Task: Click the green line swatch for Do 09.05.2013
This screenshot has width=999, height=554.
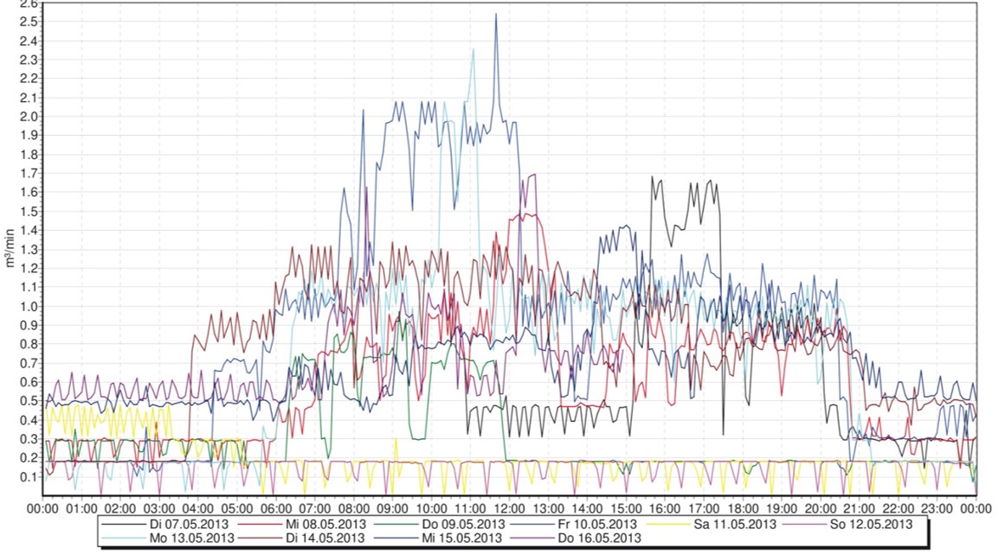Action: tap(395, 525)
